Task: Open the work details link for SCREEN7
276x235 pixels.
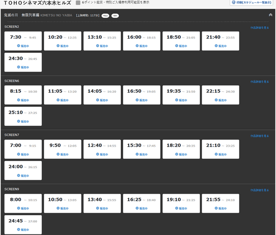Action: 259,136
